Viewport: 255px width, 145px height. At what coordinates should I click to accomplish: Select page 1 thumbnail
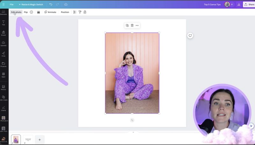tap(16, 140)
